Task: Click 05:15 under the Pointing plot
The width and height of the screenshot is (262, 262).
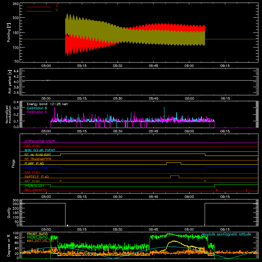Action: (x=82, y=66)
